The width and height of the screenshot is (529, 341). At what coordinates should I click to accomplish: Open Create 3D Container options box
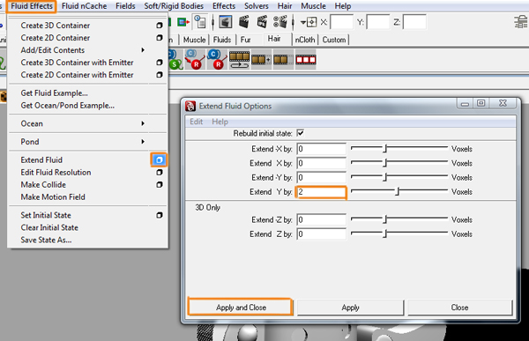[x=160, y=26]
